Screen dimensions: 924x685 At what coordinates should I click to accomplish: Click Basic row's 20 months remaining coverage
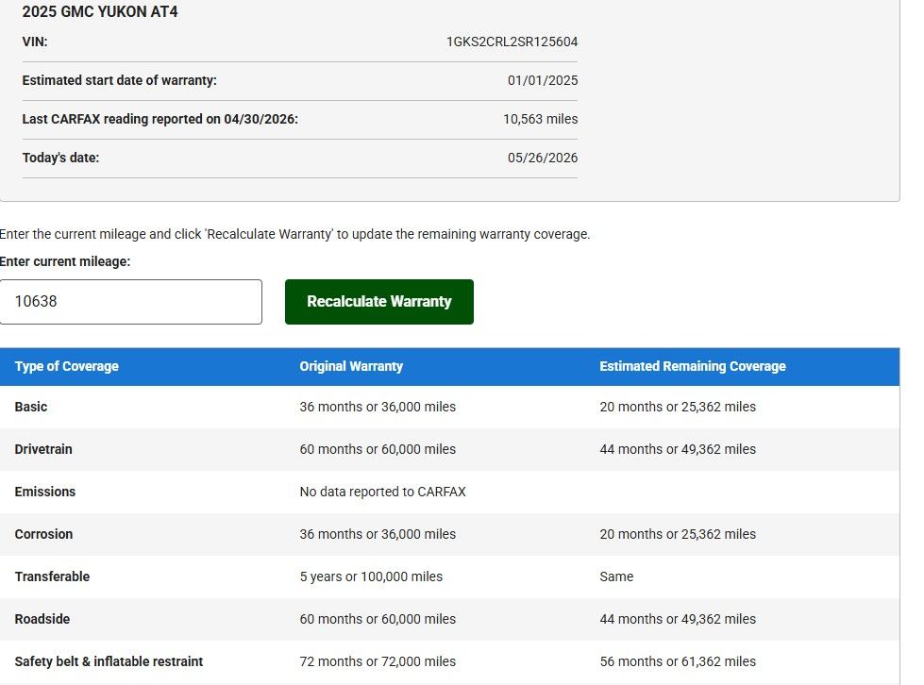pos(678,407)
